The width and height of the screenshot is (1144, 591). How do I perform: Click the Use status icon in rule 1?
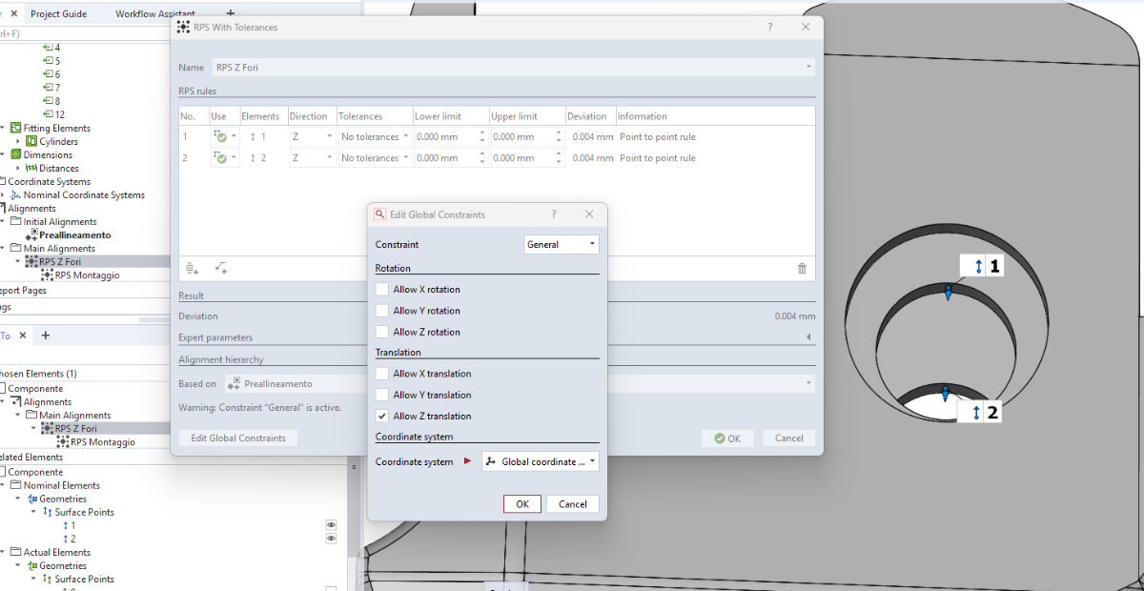point(220,137)
